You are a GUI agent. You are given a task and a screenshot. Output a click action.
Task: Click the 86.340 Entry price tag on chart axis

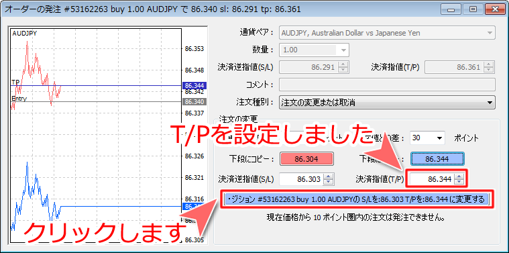(194, 102)
